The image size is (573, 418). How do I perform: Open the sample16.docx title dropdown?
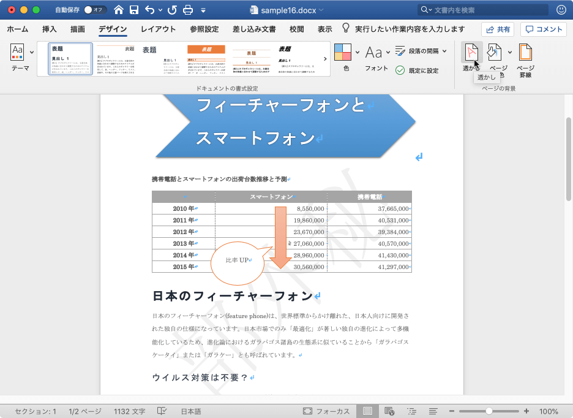(321, 10)
